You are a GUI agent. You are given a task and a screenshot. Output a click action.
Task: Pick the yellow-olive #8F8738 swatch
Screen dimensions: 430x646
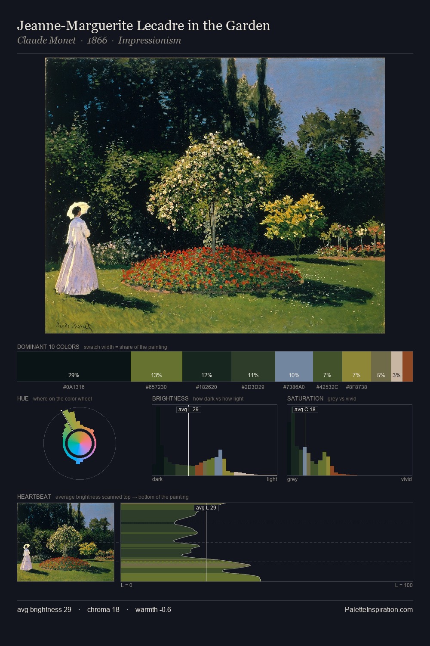(x=356, y=366)
